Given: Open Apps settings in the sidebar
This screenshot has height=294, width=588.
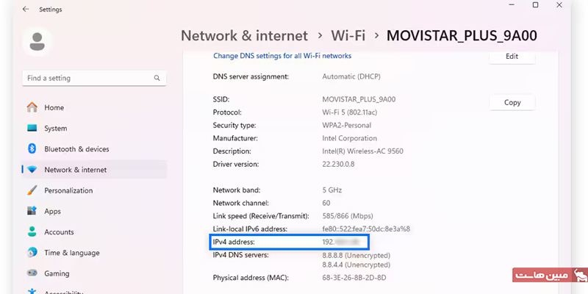Looking at the screenshot, I should [x=52, y=211].
